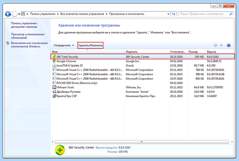239x161 pixels.
Task: Select the VMware Tools icon
Action: [54, 87]
